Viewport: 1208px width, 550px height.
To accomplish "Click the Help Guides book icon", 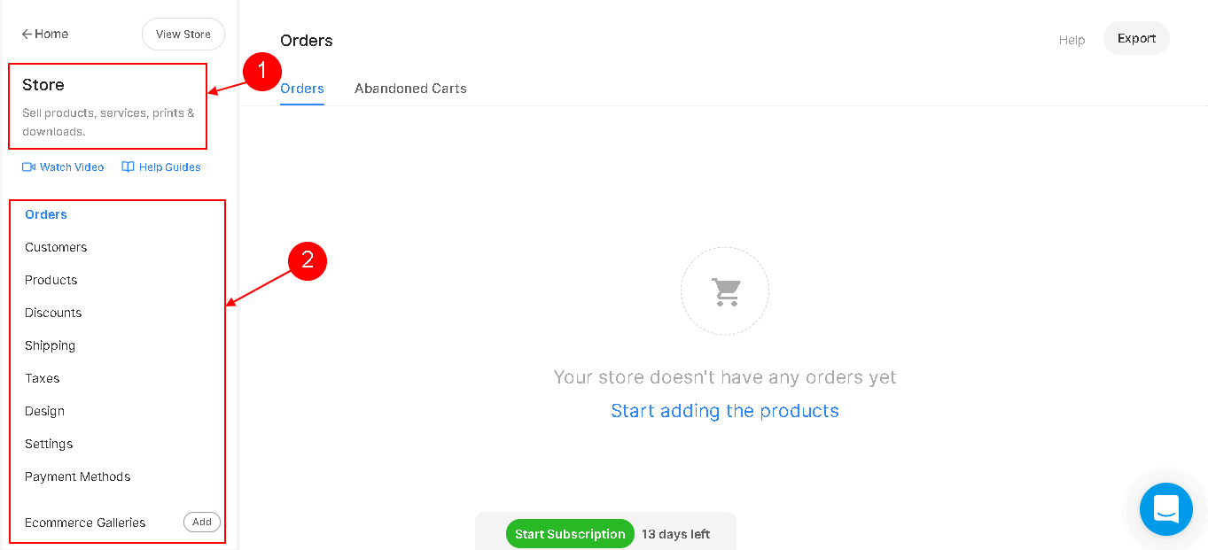I will pyautogui.click(x=128, y=167).
